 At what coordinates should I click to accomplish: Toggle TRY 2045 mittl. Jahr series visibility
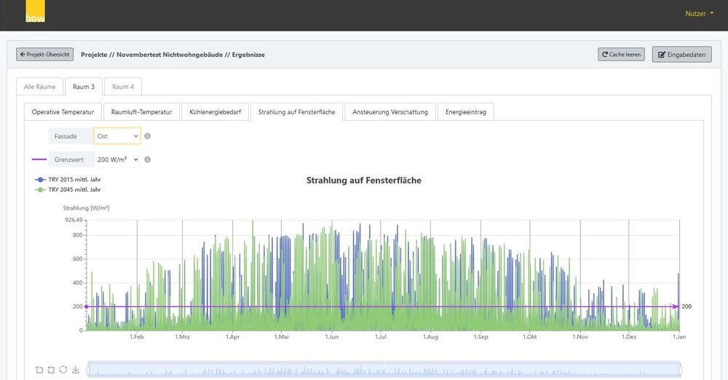[71, 189]
